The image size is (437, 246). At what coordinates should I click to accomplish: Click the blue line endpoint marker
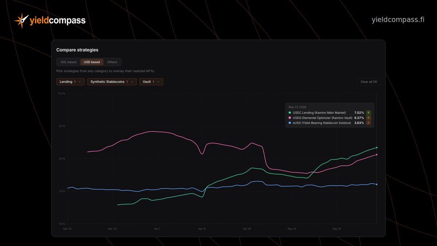[x=377, y=184]
